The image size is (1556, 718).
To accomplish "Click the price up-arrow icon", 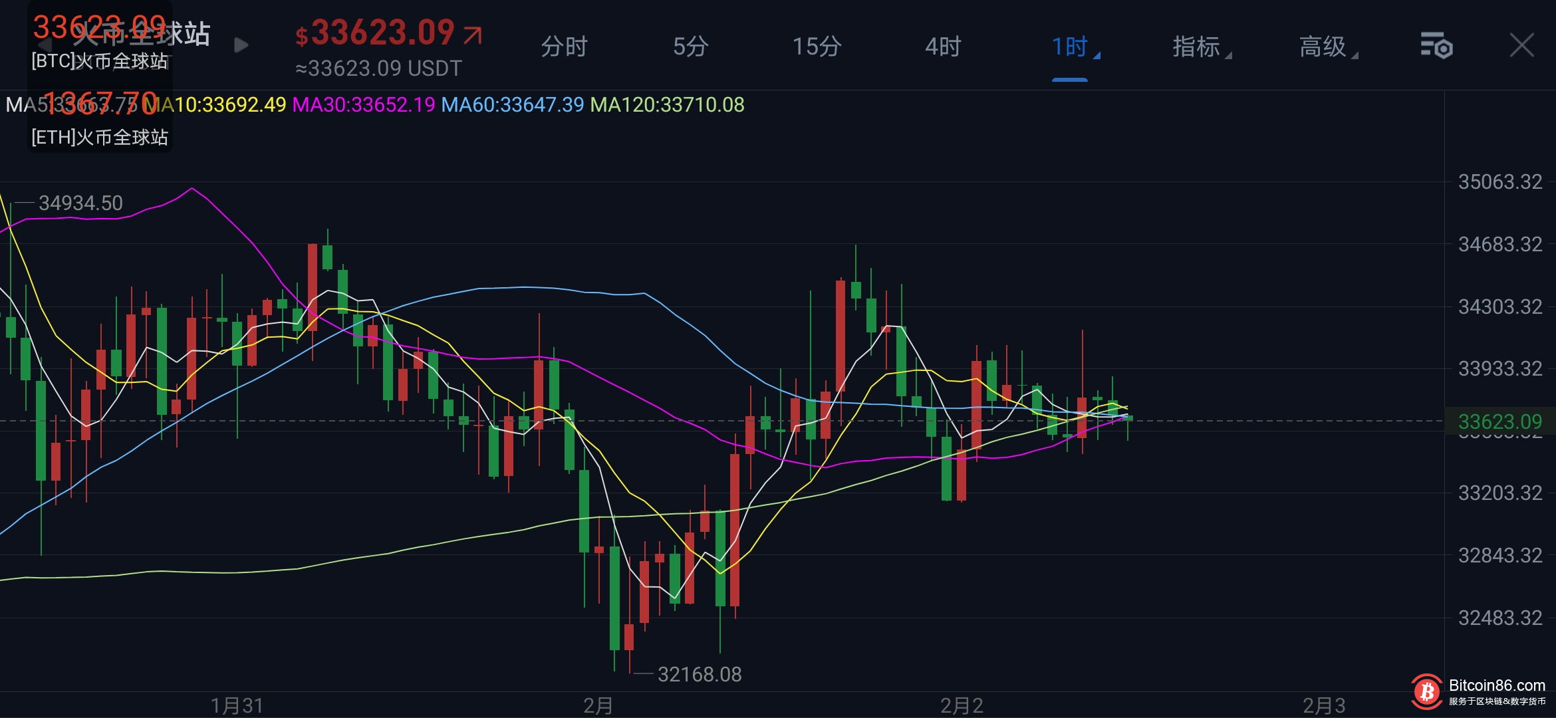I will coord(473,35).
